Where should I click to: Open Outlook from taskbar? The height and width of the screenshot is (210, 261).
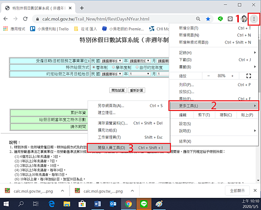113,204
